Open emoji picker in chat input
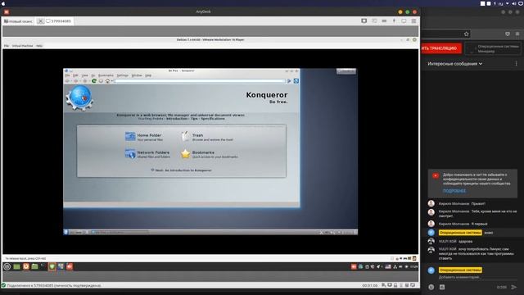 [431, 287]
